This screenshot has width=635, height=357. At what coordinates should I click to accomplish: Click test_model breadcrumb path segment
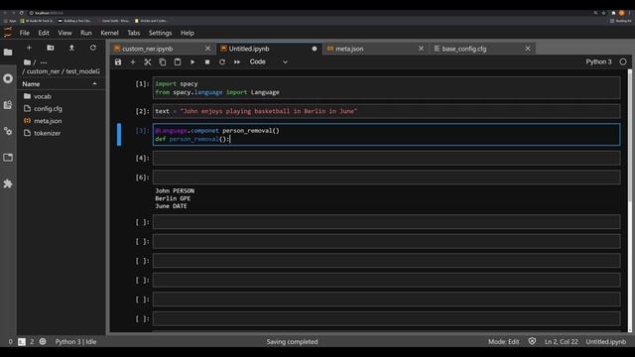coord(83,71)
